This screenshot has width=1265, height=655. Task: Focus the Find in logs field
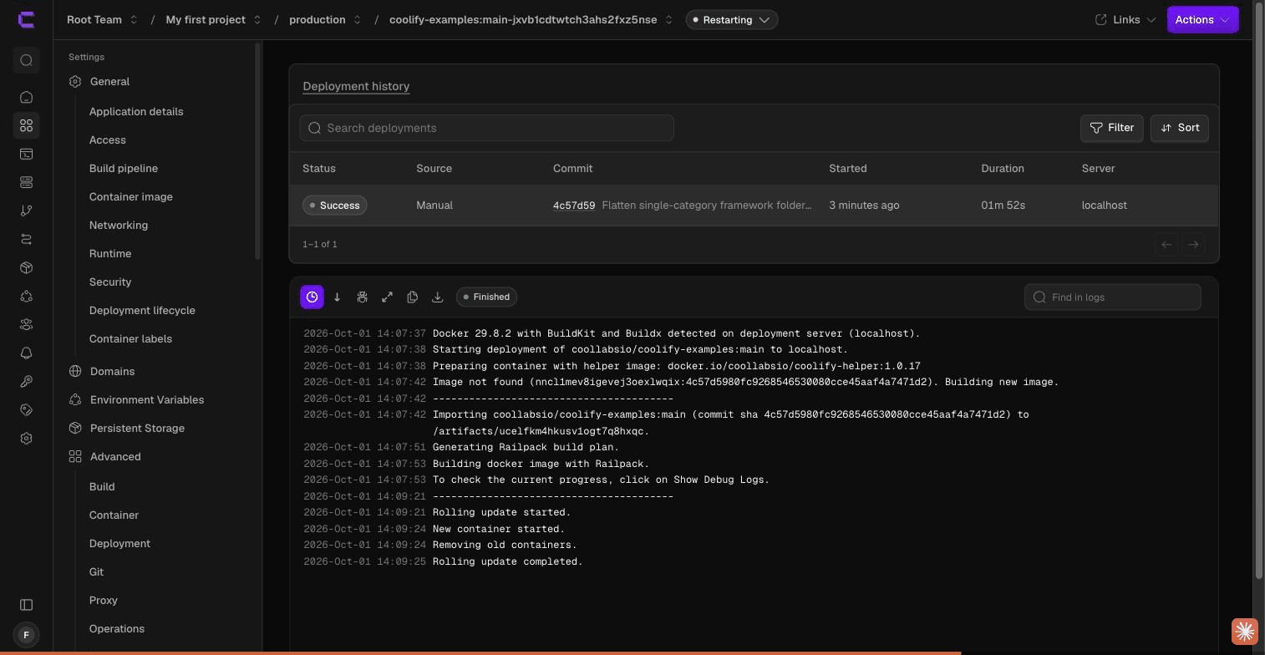(1112, 297)
